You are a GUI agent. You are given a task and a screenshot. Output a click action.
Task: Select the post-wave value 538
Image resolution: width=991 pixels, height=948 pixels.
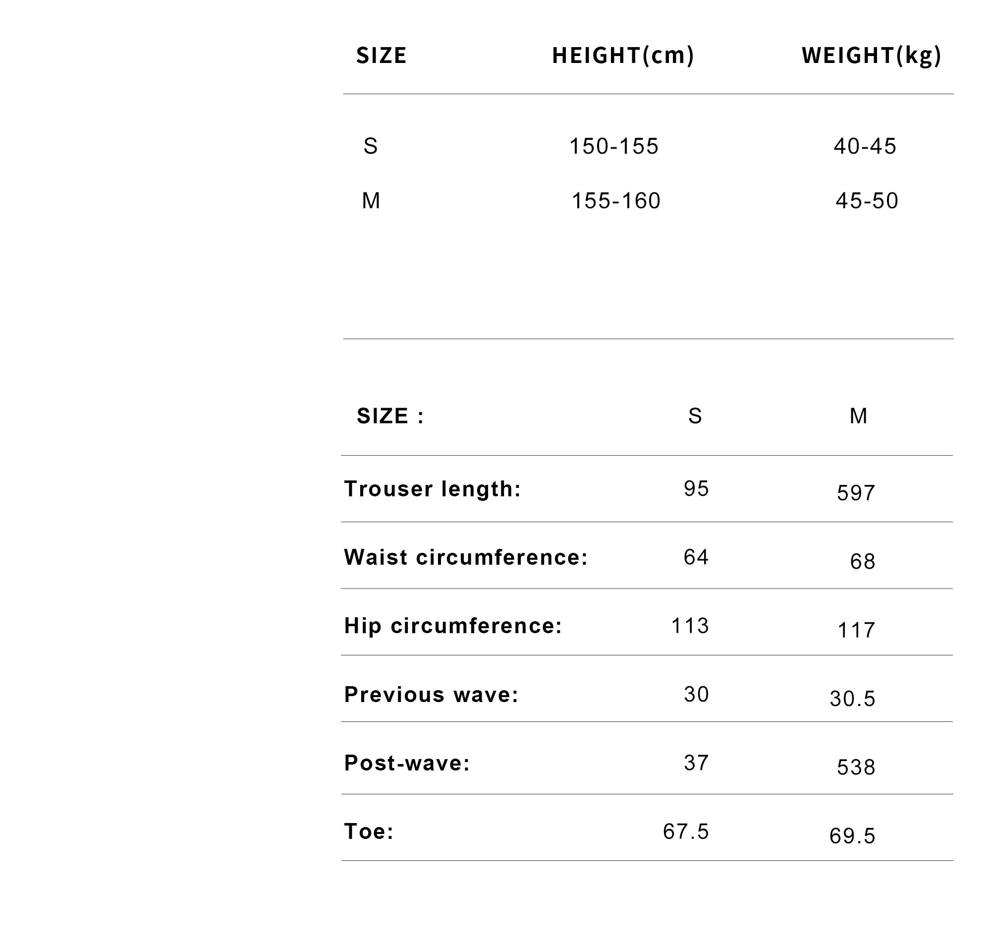click(856, 768)
